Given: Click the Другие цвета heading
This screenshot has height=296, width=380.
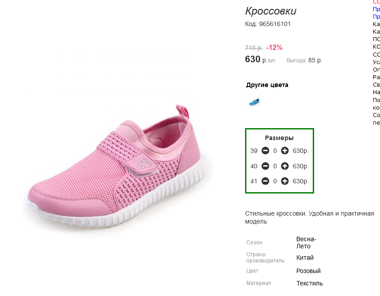Looking at the screenshot, I should (x=267, y=85).
